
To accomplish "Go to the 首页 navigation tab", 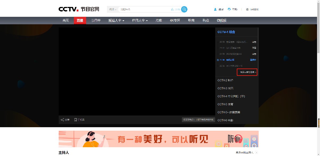I will (x=66, y=21).
